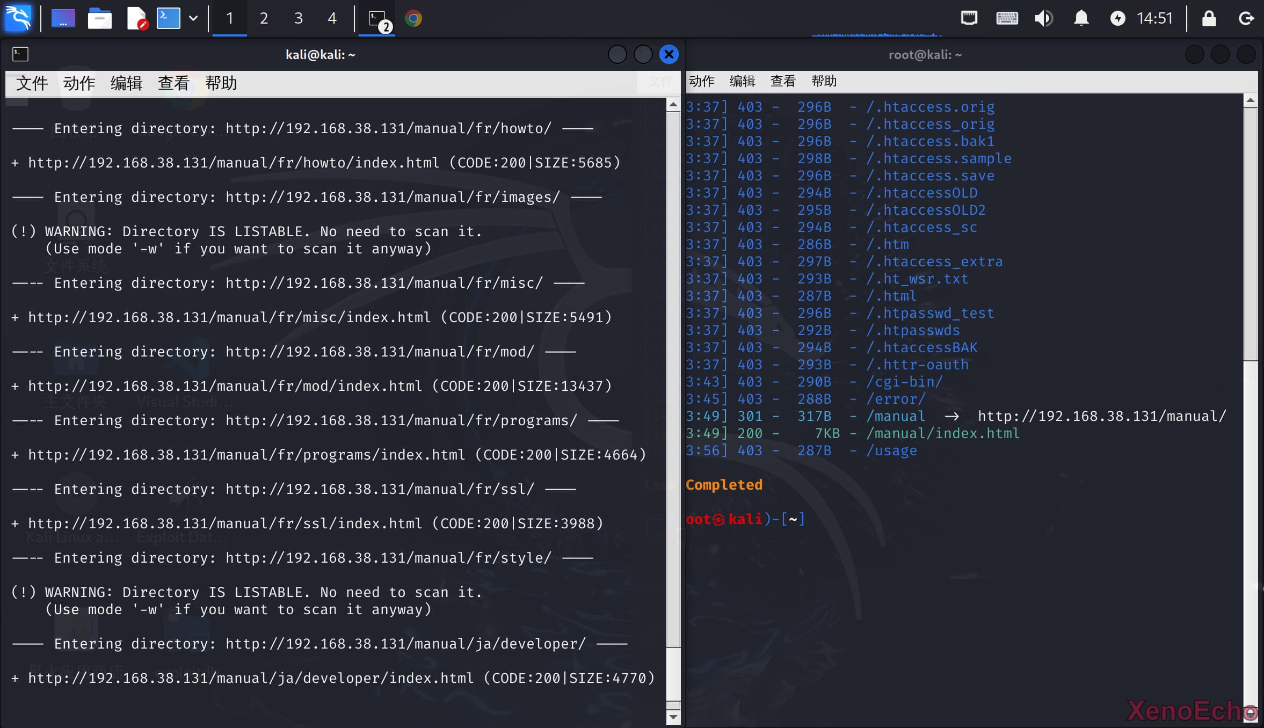Lock the screen with padlock icon

(x=1209, y=18)
